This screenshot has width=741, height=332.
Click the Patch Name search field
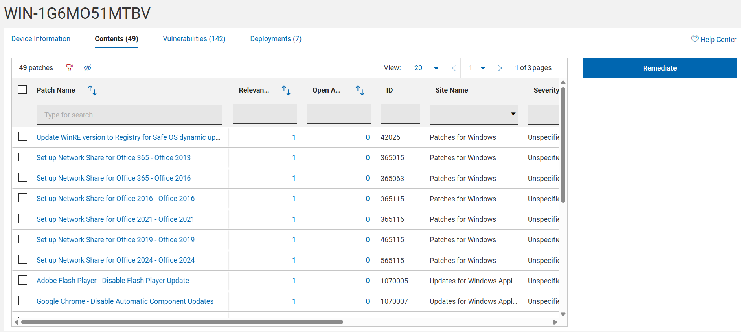(x=129, y=115)
